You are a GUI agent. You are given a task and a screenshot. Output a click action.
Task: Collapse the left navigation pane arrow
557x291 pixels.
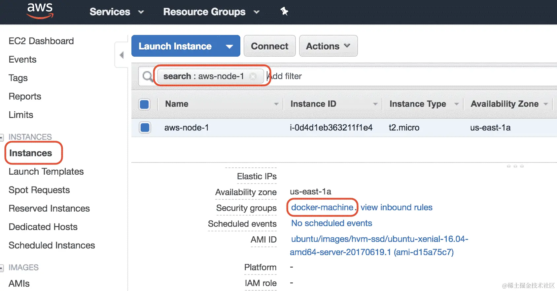pyautogui.click(x=122, y=55)
